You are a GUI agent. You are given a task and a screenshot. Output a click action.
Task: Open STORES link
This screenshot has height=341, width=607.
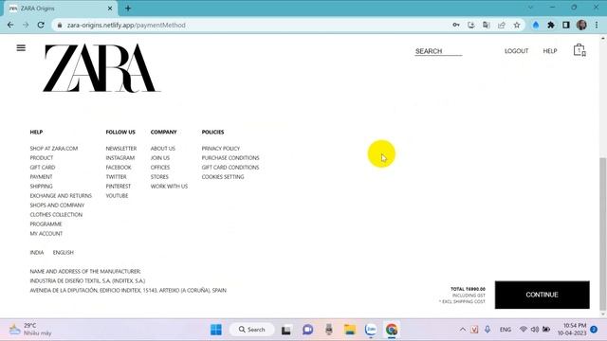pos(159,177)
